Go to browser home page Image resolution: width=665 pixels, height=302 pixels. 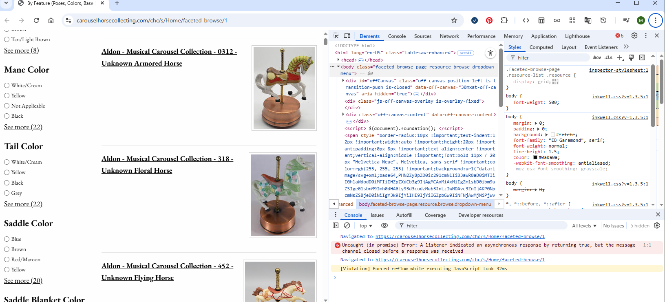pos(51,20)
